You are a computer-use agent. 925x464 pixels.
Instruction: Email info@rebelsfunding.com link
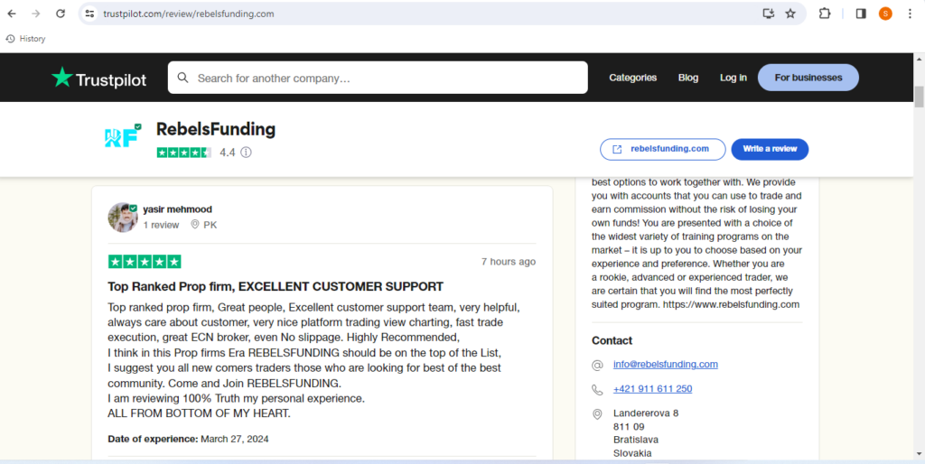point(666,365)
